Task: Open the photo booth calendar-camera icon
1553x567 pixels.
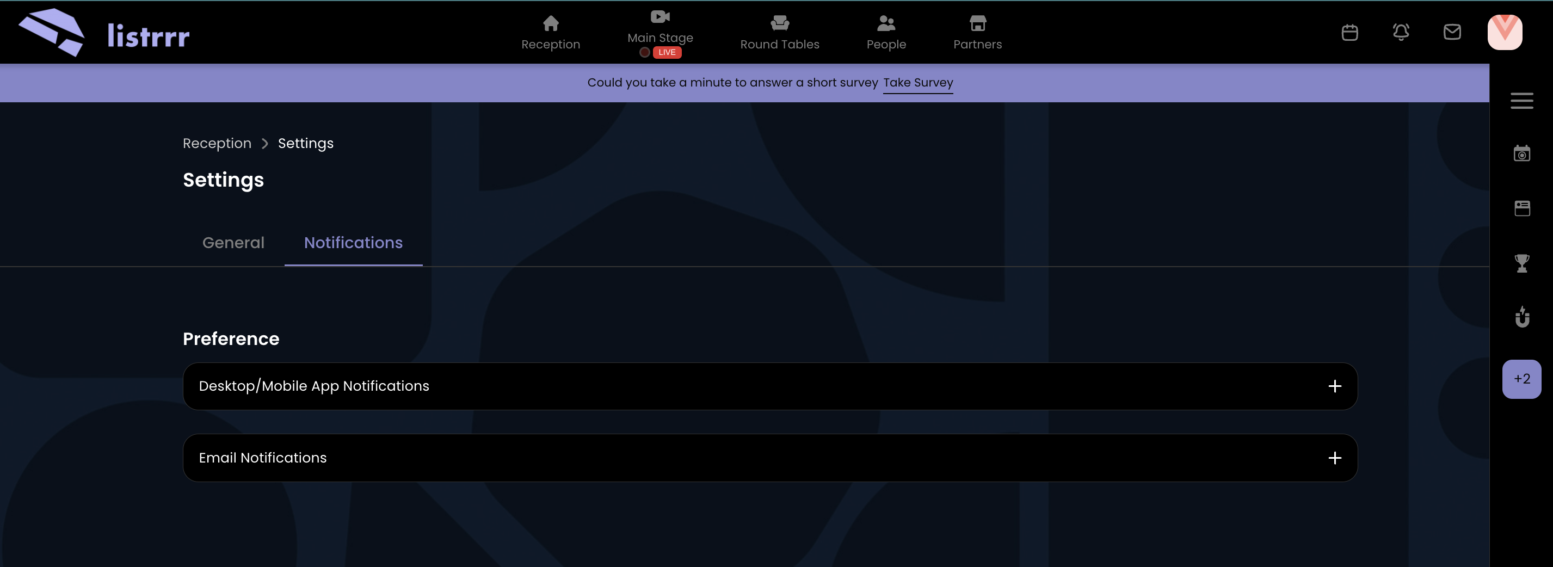Action: [1521, 153]
